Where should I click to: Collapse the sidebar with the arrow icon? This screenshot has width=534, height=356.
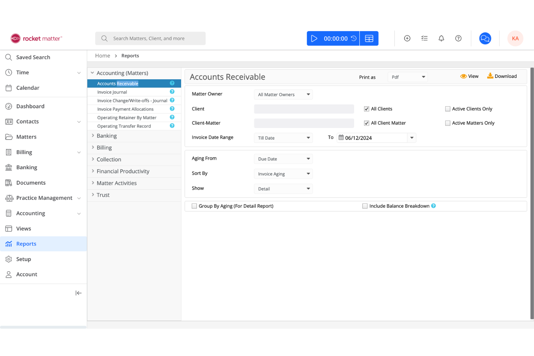pos(79,293)
